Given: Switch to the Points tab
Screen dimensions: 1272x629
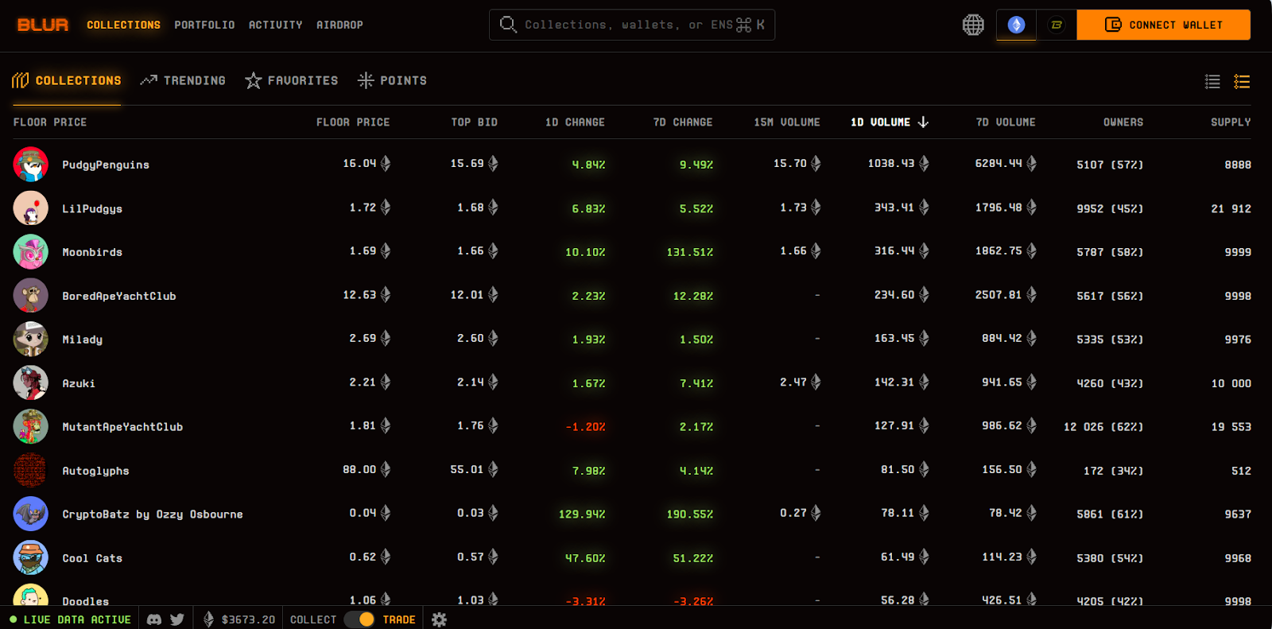Looking at the screenshot, I should coord(392,80).
